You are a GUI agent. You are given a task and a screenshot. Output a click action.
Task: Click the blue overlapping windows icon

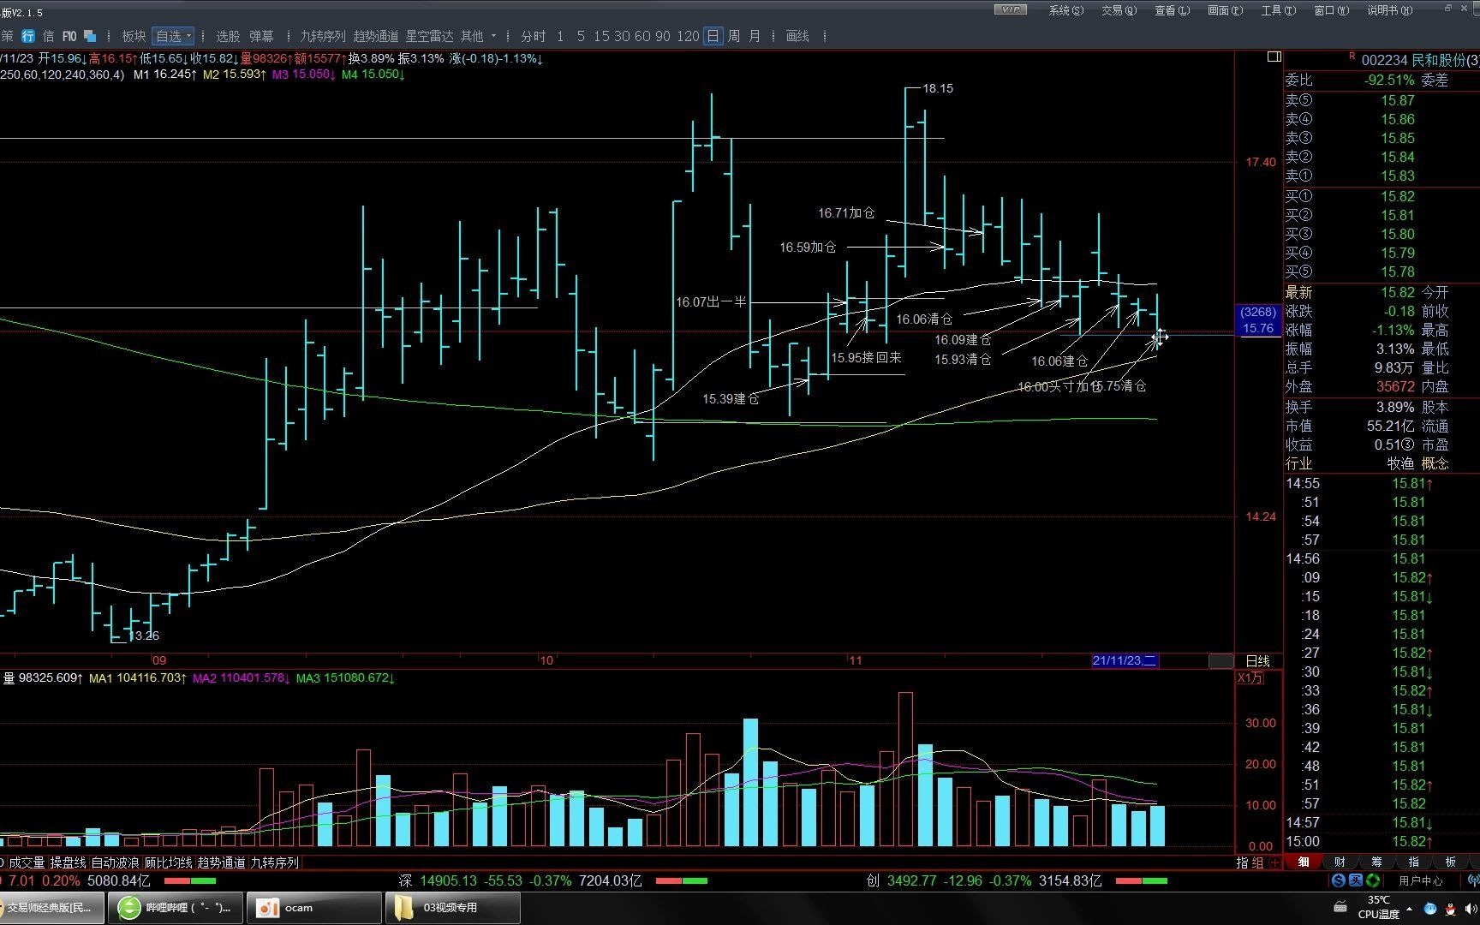click(x=89, y=36)
